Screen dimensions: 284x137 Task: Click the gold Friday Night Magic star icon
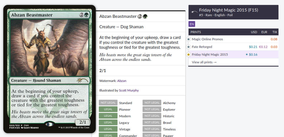coord(189,55)
